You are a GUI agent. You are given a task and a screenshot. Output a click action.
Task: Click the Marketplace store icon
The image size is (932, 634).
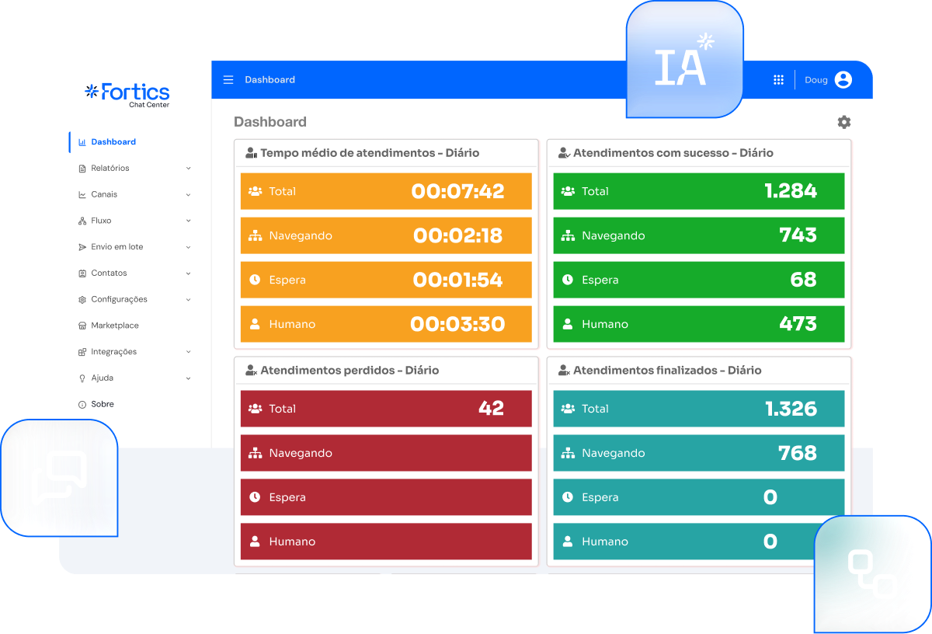(x=82, y=326)
